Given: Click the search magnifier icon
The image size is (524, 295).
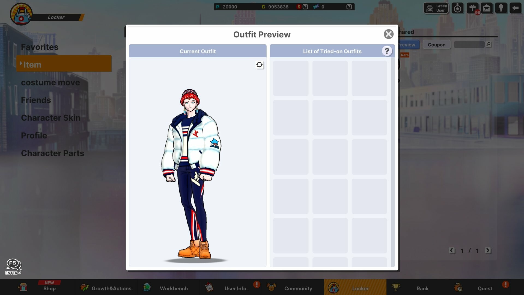Looking at the screenshot, I should click(x=489, y=44).
